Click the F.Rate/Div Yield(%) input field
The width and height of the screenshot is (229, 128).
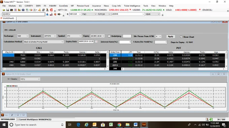pos(161,42)
